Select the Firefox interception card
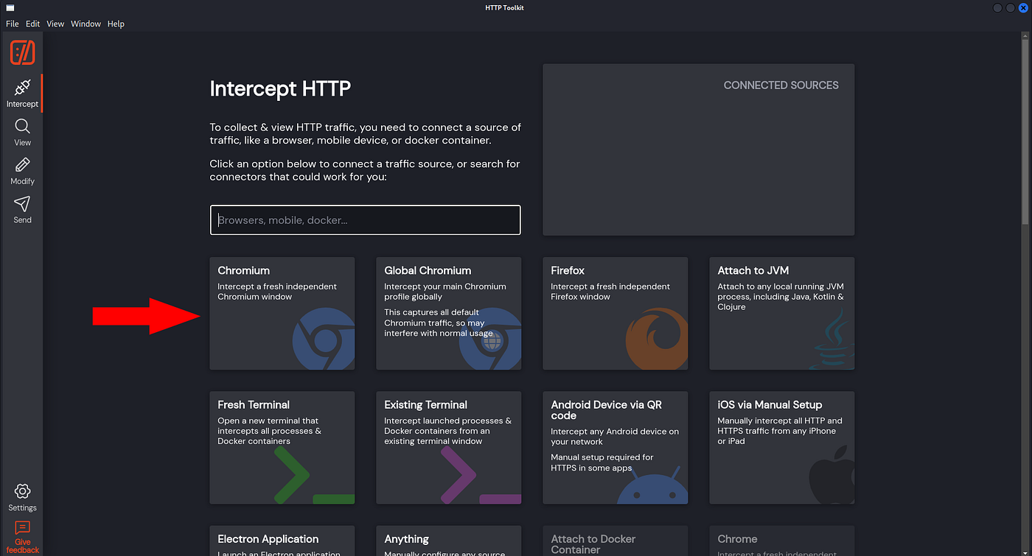 [x=616, y=313]
